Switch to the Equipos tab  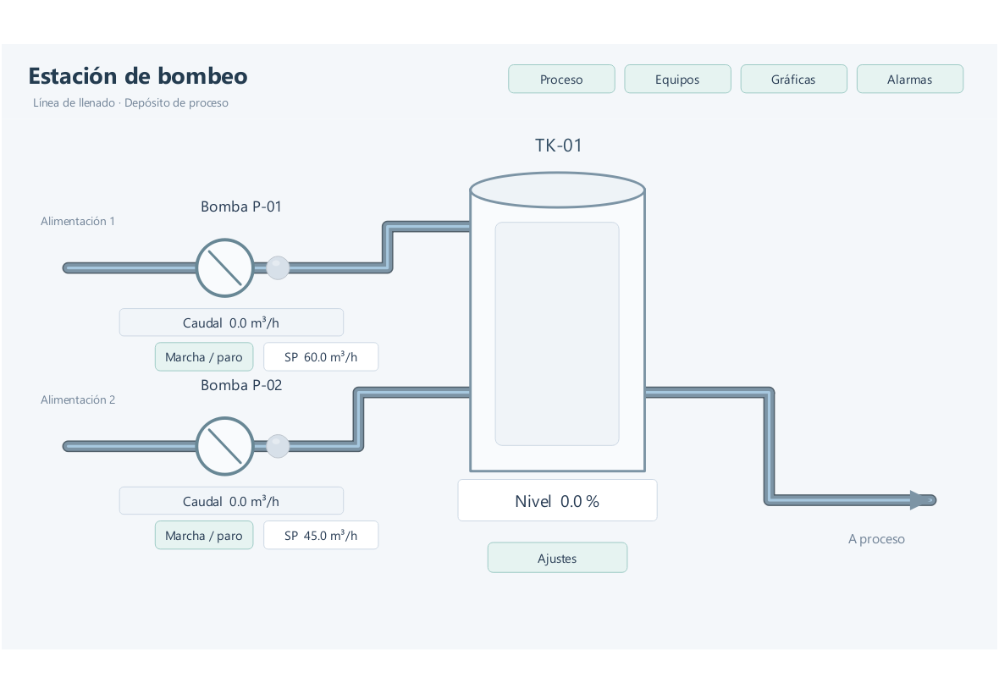677,79
